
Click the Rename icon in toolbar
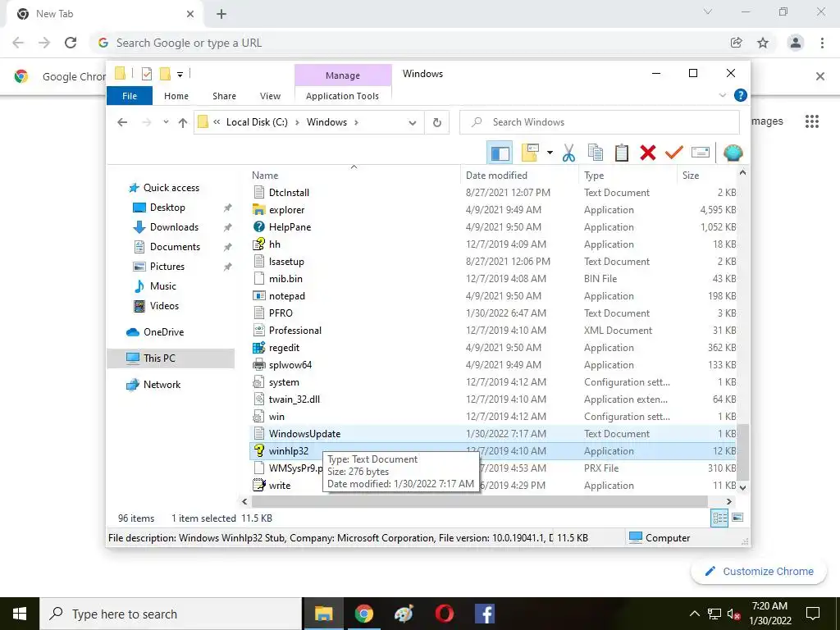click(x=701, y=153)
